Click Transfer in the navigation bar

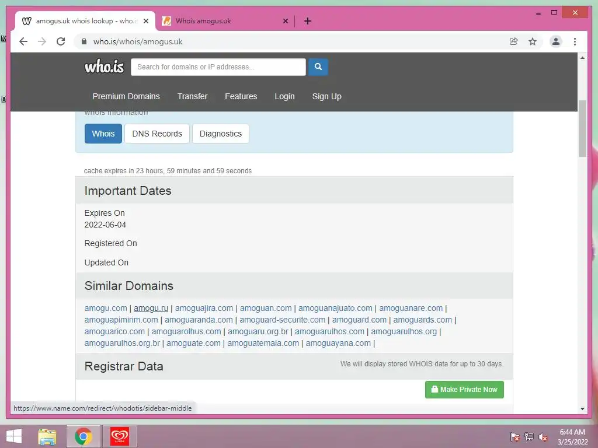tap(192, 96)
